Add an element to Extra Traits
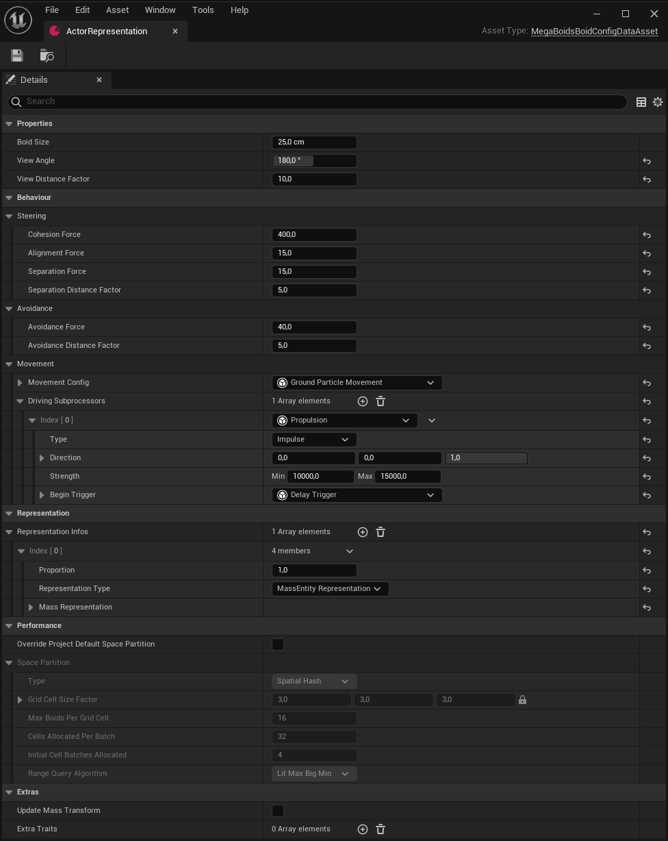Screen dimensions: 668x841 pyautogui.click(x=363, y=829)
